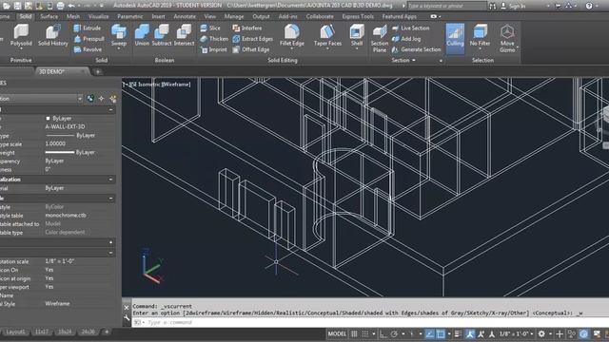Toggle ortho mode in status bar
The image size is (609, 342).
[x=383, y=333]
